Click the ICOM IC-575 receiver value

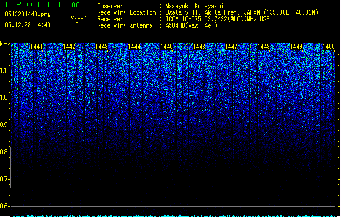[x=218, y=19]
